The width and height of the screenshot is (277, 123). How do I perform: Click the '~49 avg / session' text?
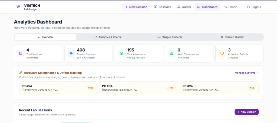[x=136, y=58]
